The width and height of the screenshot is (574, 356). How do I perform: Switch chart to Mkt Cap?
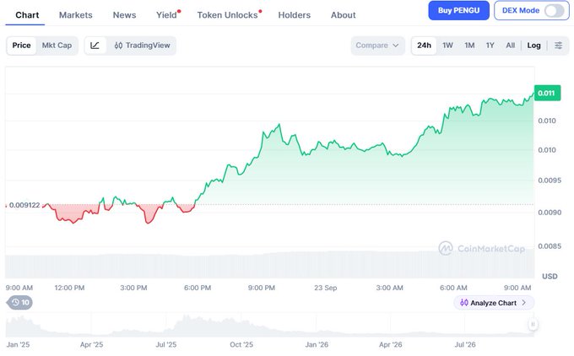click(x=57, y=46)
